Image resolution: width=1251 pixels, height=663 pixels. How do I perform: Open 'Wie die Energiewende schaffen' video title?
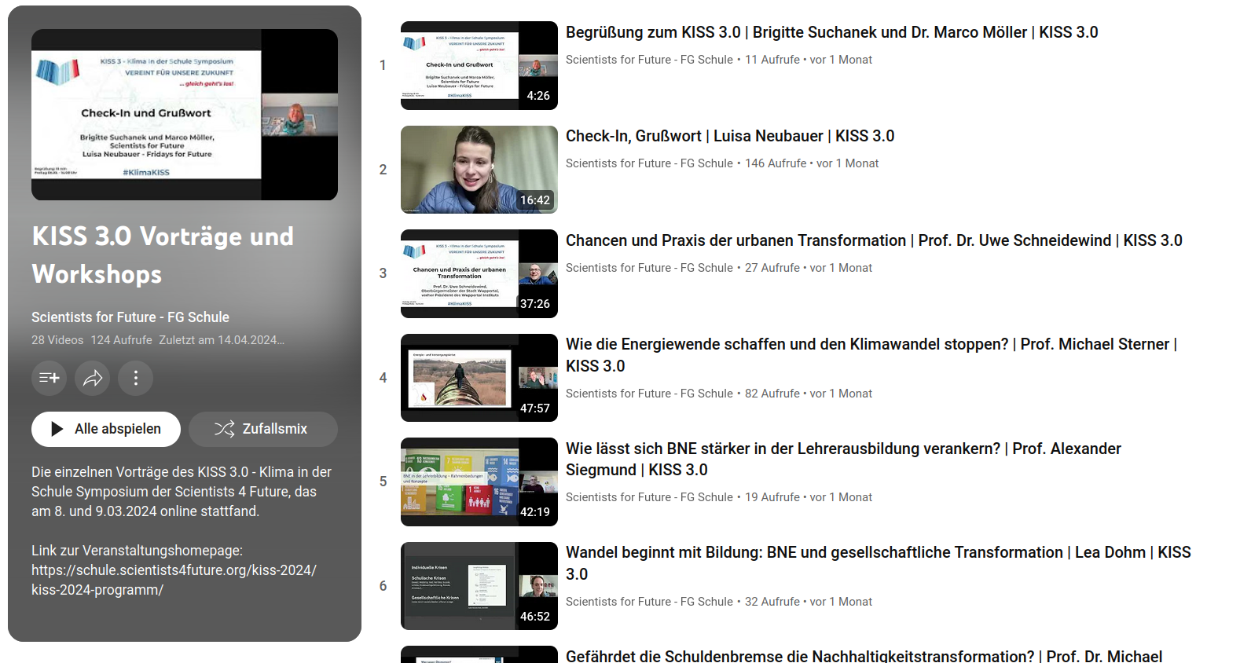[871, 355]
